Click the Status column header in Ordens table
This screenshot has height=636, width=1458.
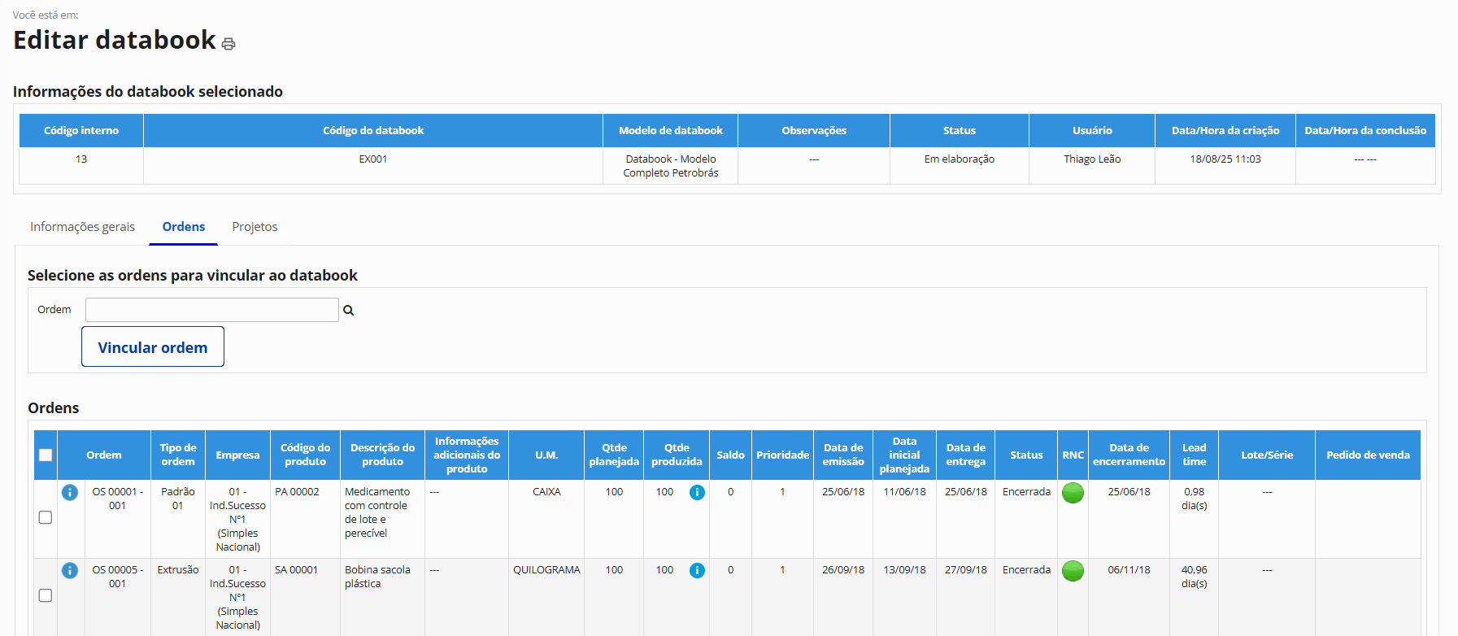[x=1025, y=455]
